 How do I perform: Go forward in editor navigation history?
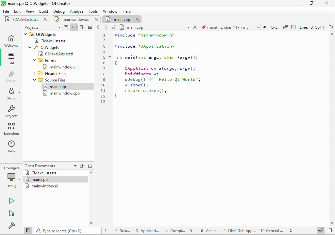pyautogui.click(x=106, y=27)
